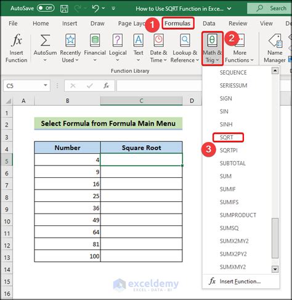The width and height of the screenshot is (292, 300).
Task: Choose SUMPRODUCT from the function list
Action: point(238,215)
